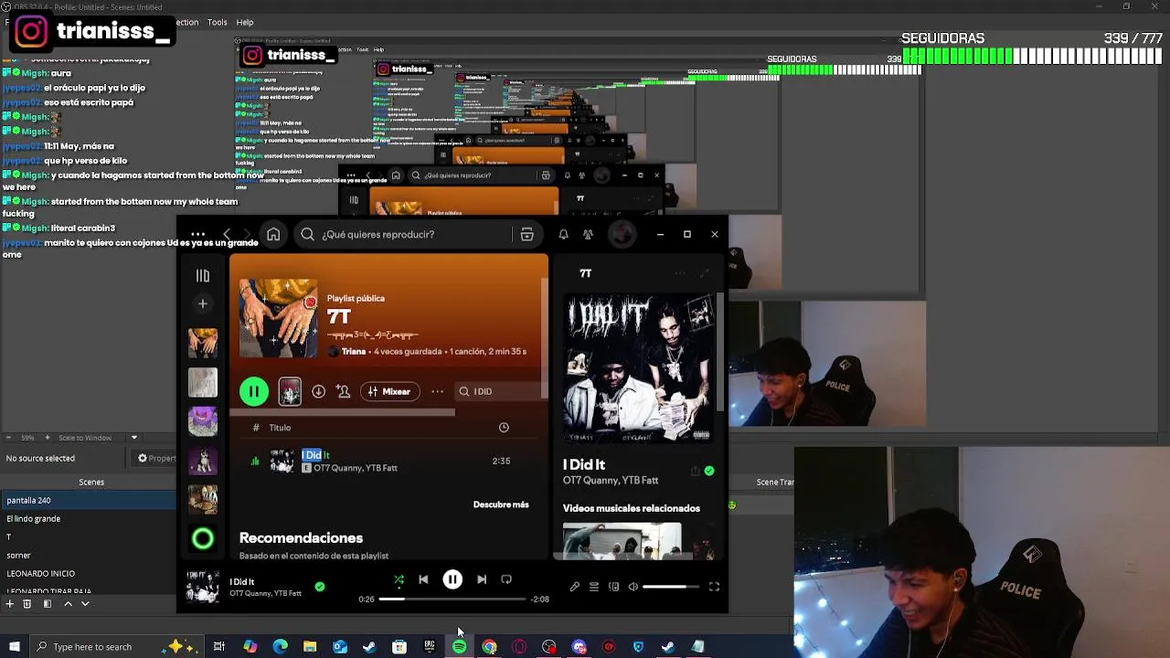This screenshot has height=658, width=1170.
Task: Click the Mixear button
Action: coord(390,391)
